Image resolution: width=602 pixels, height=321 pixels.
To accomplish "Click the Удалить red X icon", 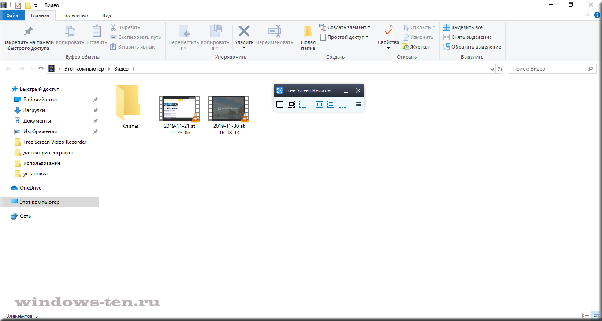I will [x=244, y=31].
